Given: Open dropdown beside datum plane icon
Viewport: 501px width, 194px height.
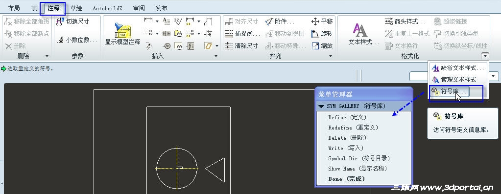Looking at the screenshot, I should coord(217,46).
